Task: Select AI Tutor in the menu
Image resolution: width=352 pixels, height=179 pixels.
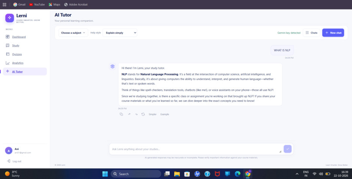Action: [x=17, y=71]
